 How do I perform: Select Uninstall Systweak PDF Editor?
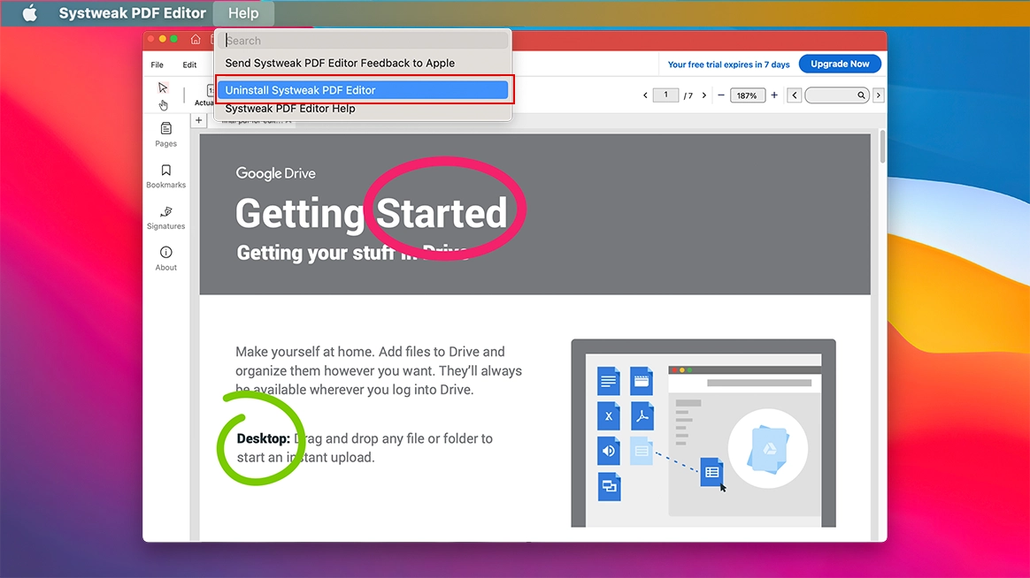[363, 90]
